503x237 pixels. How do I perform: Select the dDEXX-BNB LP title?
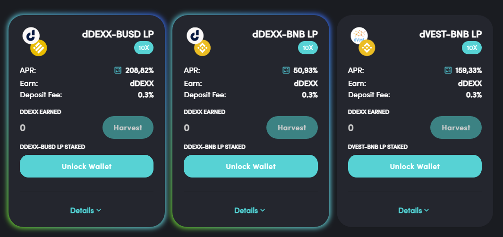[285, 34]
